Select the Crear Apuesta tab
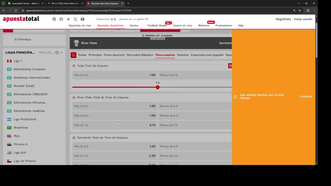 click(114, 55)
